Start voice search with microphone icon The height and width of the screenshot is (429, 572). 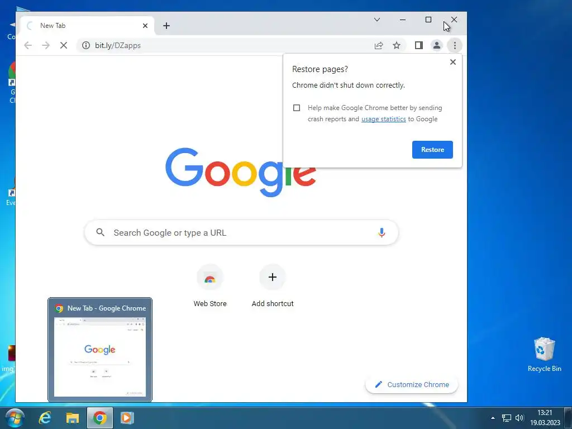coord(382,232)
